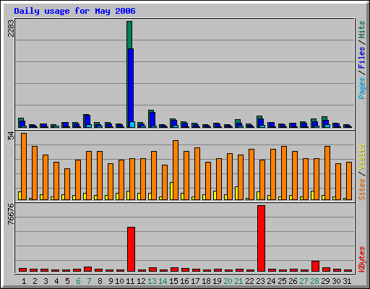This screenshot has height=289, width=370.
Task: Click the day label 17 on the x-axis
Action: [195, 281]
